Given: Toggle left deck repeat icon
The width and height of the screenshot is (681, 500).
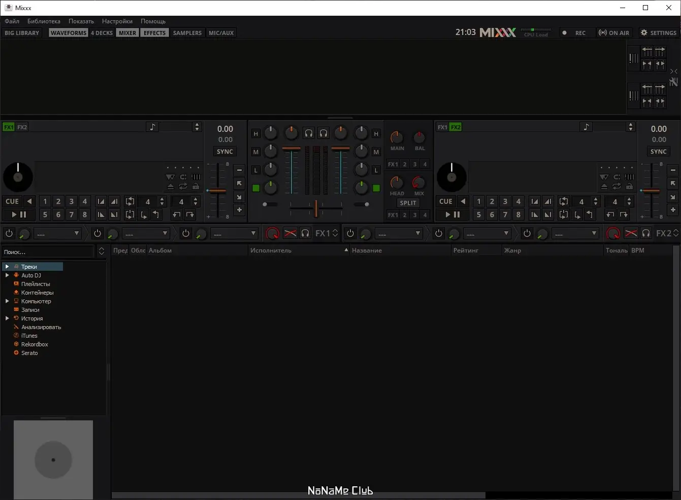Looking at the screenshot, I should coord(183,187).
